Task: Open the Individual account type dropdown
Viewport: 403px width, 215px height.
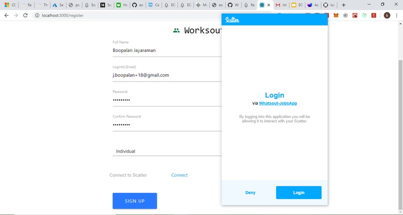Action: point(167,151)
